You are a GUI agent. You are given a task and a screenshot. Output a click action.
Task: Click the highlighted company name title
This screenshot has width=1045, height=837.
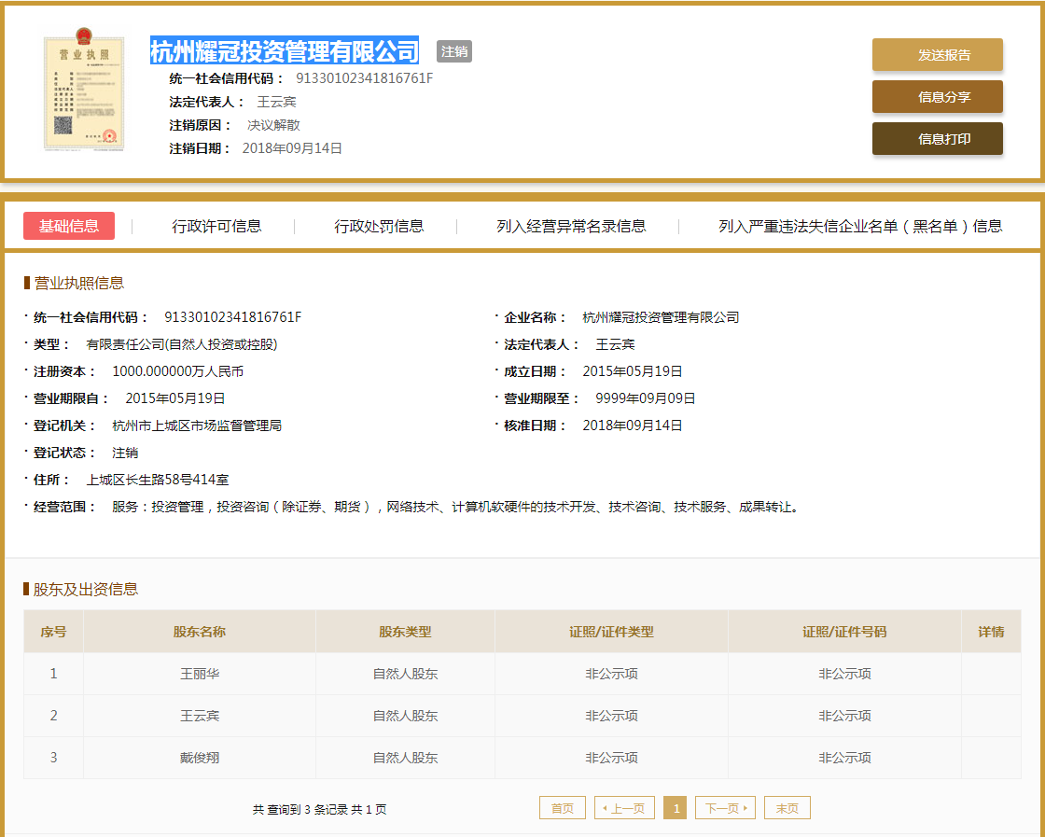(285, 50)
